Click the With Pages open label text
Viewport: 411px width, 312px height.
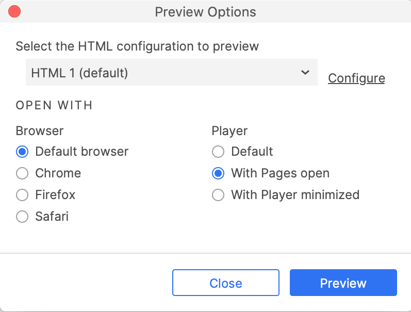click(x=280, y=173)
